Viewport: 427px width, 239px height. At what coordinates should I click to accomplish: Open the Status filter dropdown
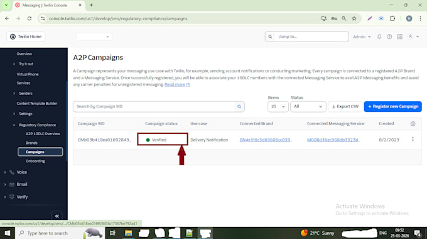(x=308, y=106)
